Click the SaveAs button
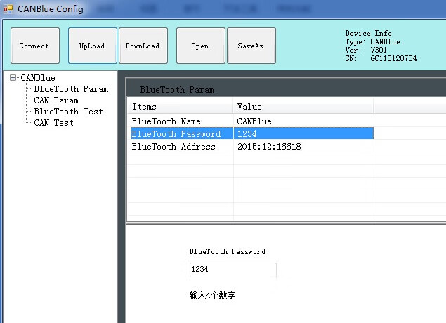 pos(251,46)
